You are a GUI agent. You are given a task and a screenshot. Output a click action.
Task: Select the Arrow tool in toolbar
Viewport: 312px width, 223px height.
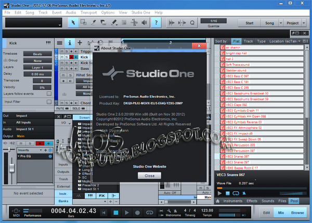tap(73, 22)
